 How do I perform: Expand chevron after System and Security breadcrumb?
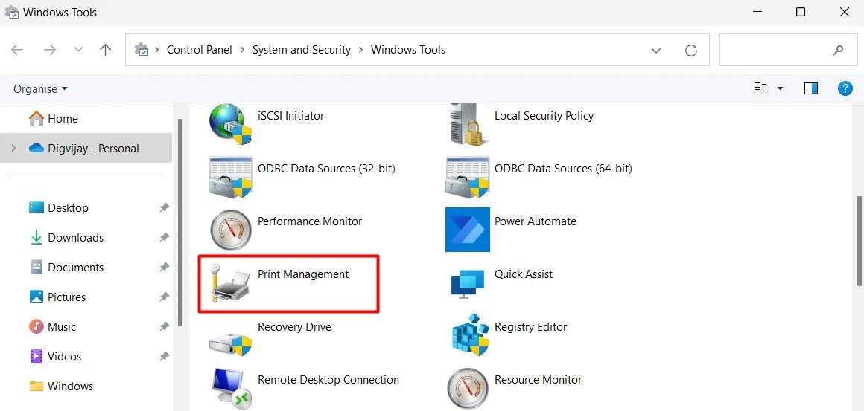[x=361, y=50]
